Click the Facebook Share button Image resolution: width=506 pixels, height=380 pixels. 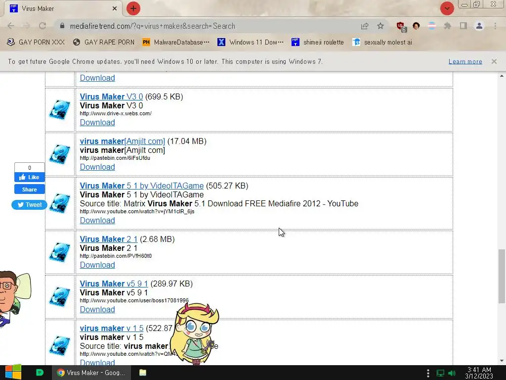(29, 190)
